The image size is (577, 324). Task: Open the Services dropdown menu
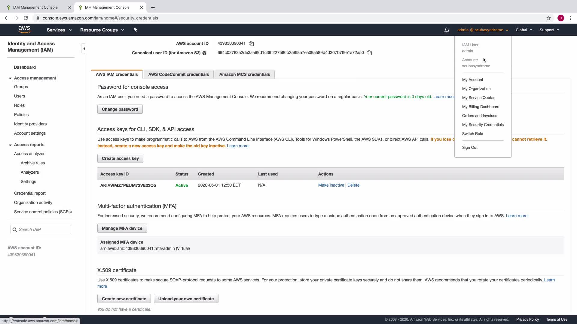pyautogui.click(x=59, y=30)
